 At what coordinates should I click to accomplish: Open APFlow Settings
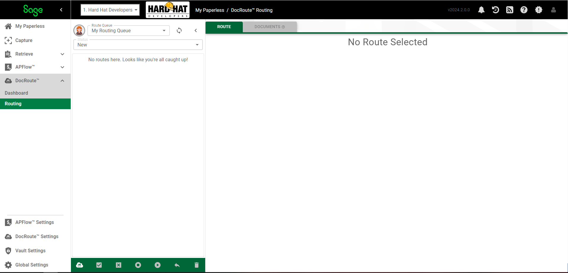[x=35, y=222]
